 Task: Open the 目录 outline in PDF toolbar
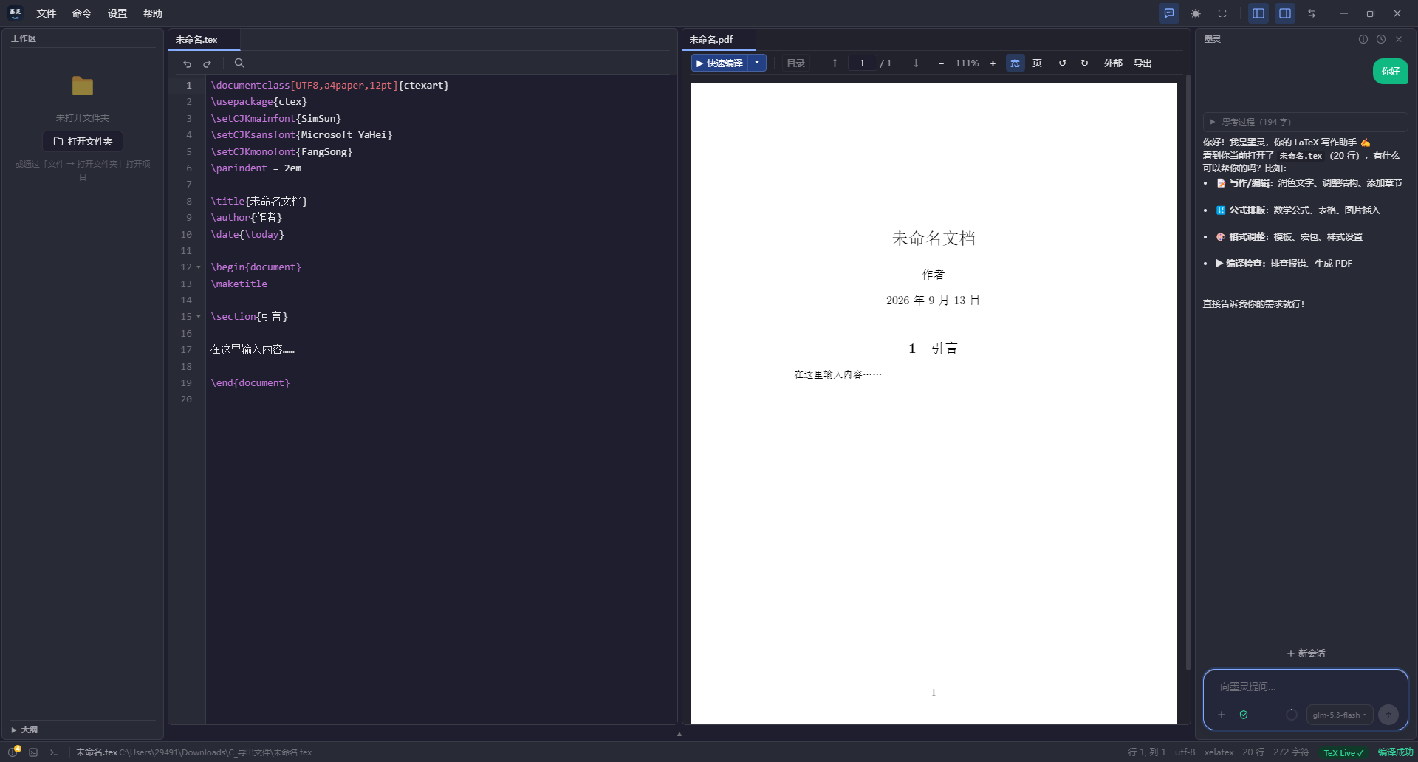(796, 63)
